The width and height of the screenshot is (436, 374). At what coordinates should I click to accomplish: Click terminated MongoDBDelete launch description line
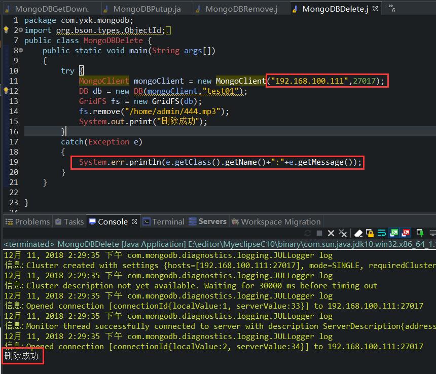coord(219,244)
